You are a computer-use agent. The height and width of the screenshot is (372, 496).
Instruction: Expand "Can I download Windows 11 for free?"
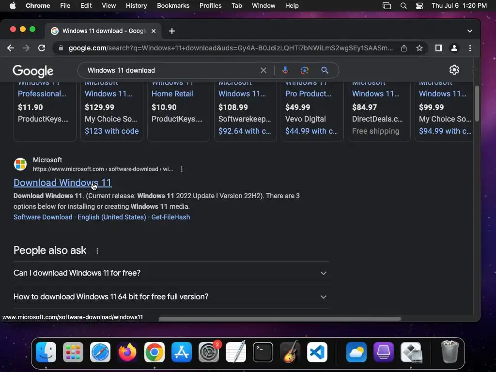[171, 273]
